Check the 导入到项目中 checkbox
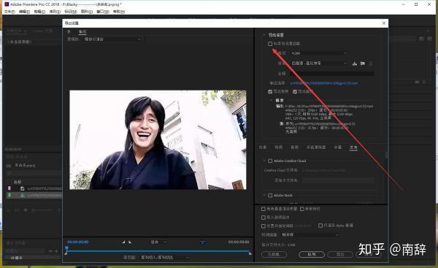 (263, 217)
